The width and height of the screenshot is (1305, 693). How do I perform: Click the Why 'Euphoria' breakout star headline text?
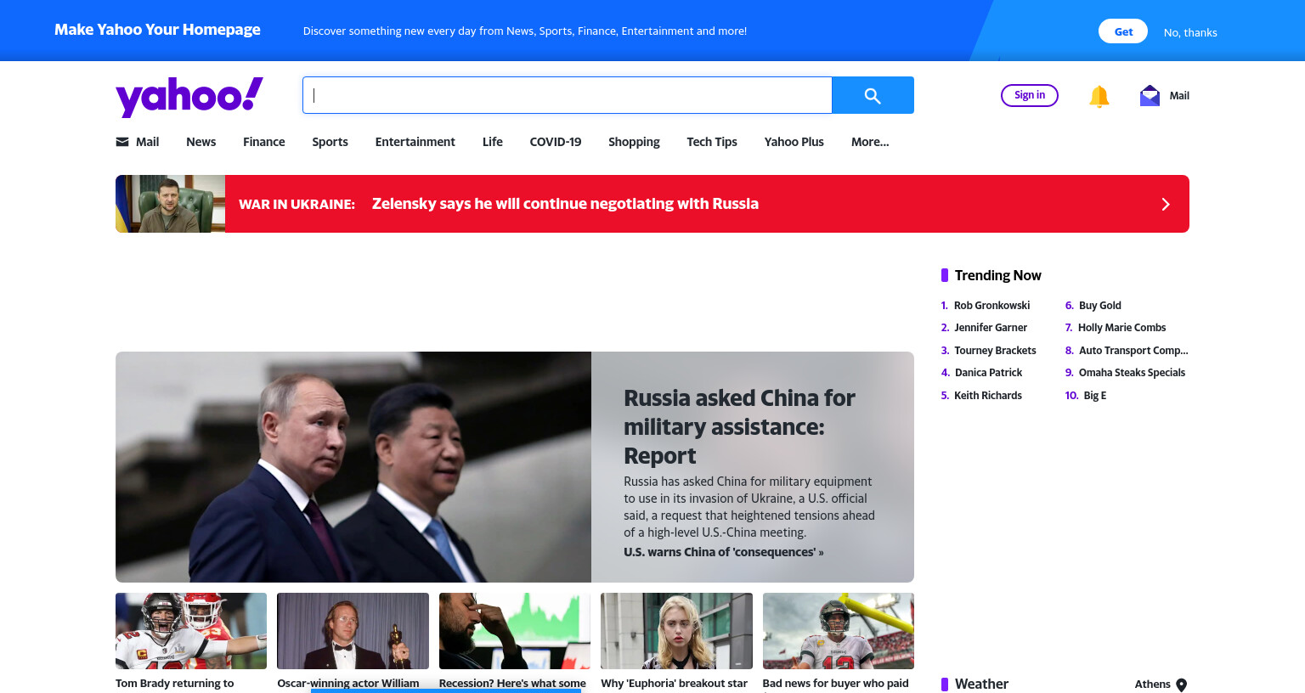click(674, 684)
